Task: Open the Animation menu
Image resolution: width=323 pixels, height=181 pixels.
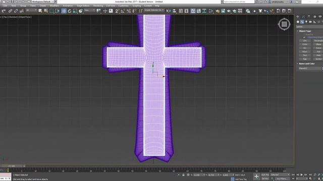Action: pos(68,6)
